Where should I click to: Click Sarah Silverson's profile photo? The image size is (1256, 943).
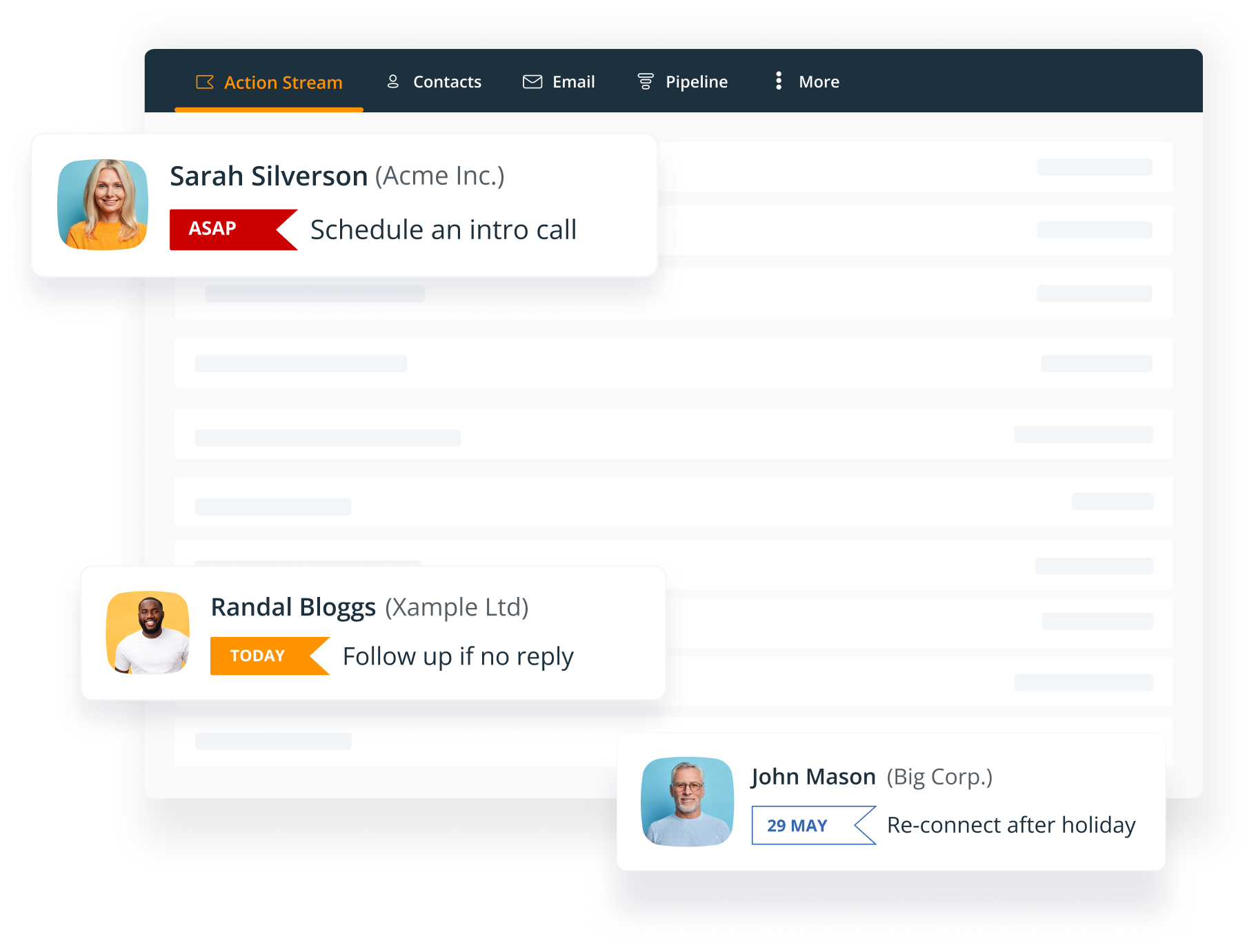[x=103, y=205]
